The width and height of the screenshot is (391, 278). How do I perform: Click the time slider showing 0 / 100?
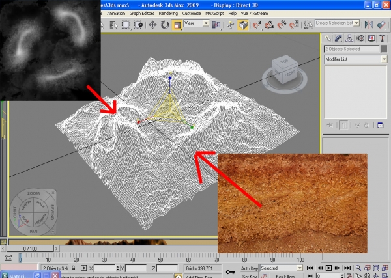30,249
